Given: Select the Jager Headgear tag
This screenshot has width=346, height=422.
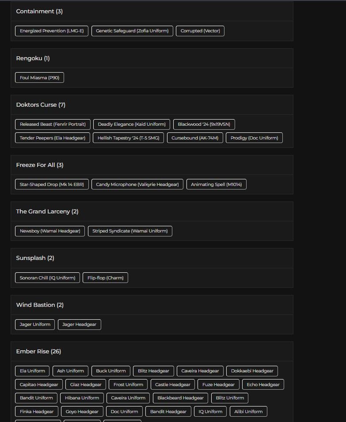Looking at the screenshot, I should click(x=79, y=325).
